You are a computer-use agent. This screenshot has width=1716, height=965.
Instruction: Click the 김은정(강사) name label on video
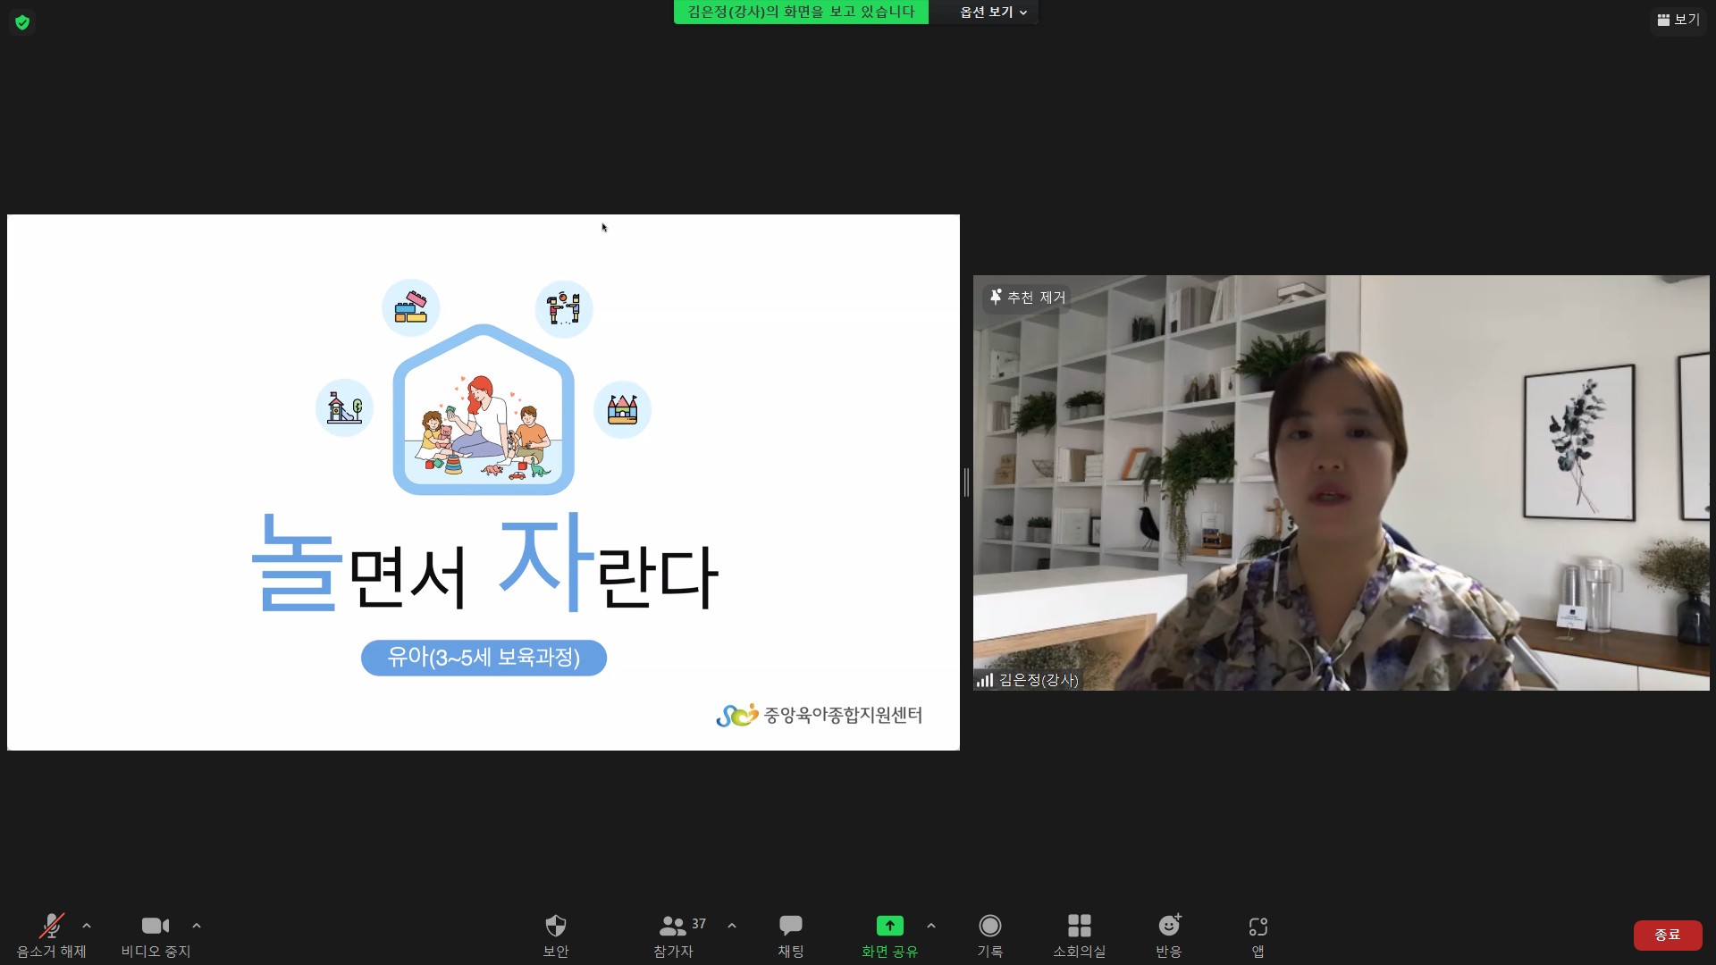point(1039,680)
